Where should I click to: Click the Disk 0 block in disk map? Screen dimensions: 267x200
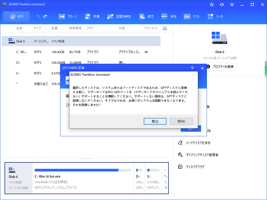coord(19,178)
